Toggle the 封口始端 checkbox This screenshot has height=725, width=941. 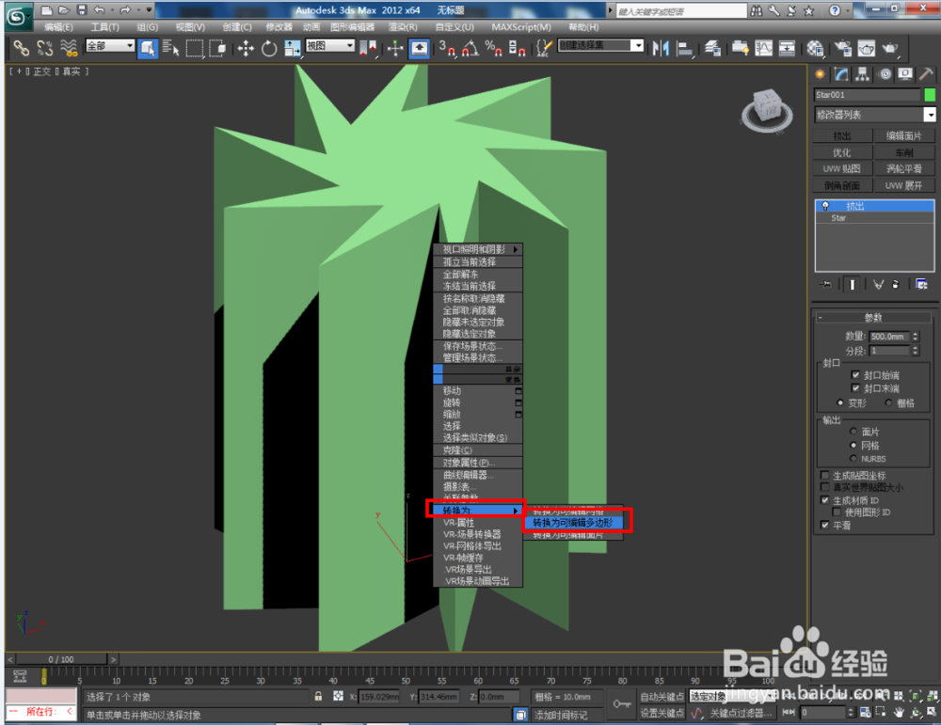(855, 375)
